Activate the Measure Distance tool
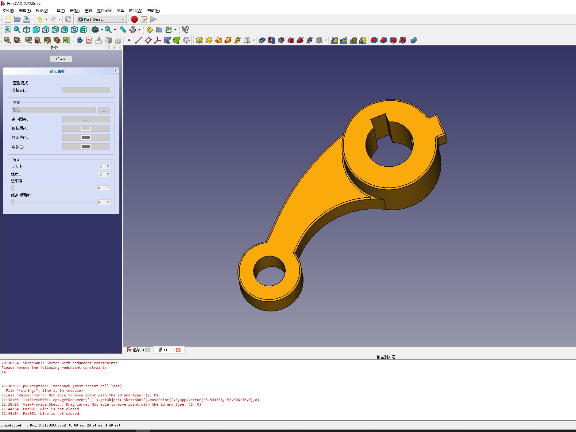 pyautogui.click(x=123, y=30)
